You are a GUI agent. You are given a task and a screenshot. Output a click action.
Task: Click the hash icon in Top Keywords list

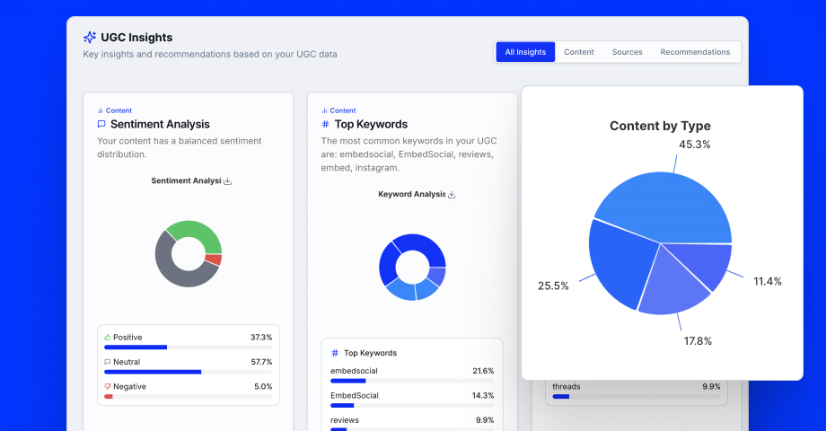[335, 353]
